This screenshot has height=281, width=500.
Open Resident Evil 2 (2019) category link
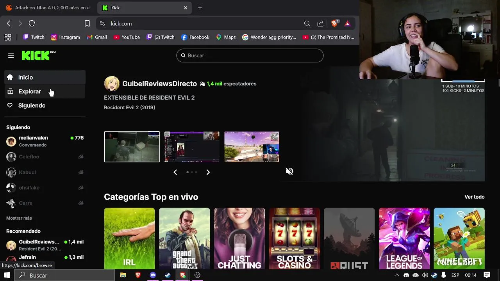click(129, 107)
